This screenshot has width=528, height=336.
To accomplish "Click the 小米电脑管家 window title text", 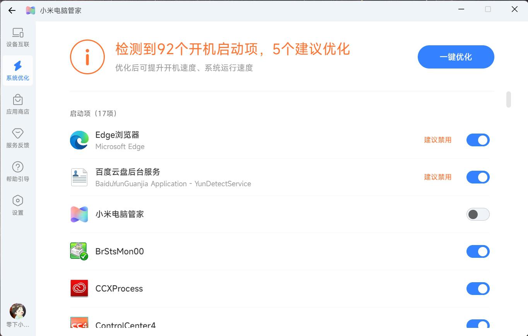I will point(61,10).
